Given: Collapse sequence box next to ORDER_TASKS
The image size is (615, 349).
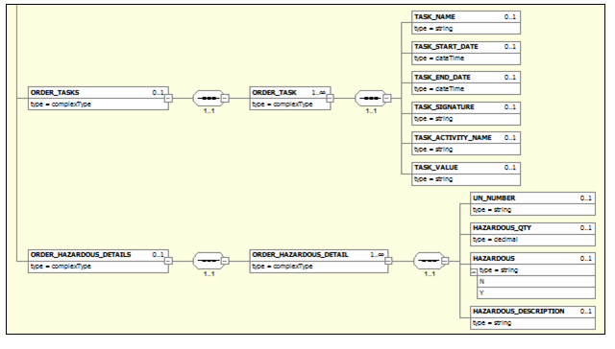Looking at the screenshot, I should (x=225, y=98).
